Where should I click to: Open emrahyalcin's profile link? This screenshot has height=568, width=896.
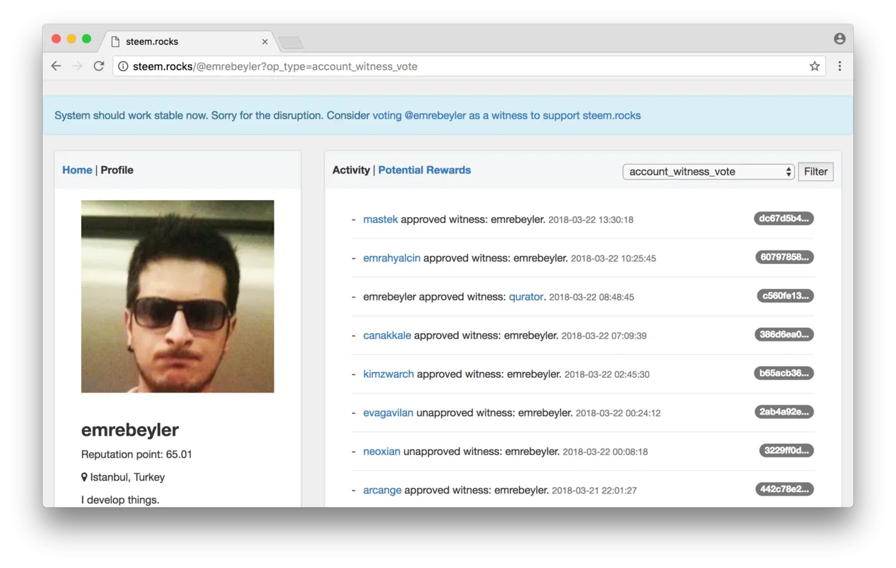tap(392, 258)
